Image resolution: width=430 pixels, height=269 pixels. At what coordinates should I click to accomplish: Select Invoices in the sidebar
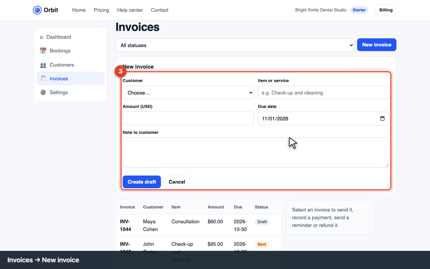point(71,79)
